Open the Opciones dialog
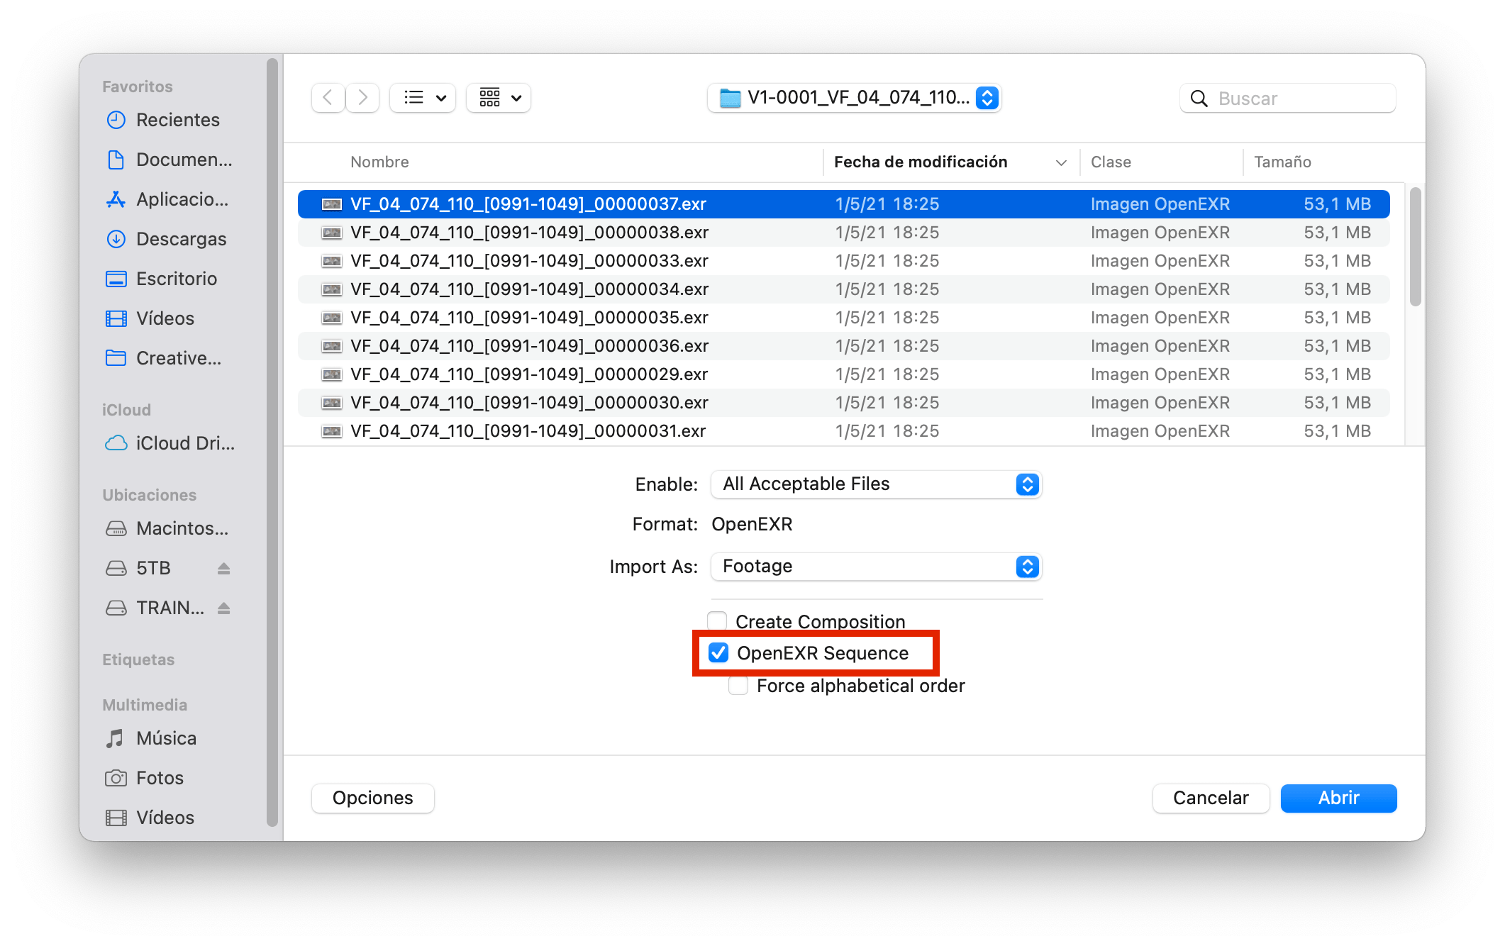 (x=372, y=798)
